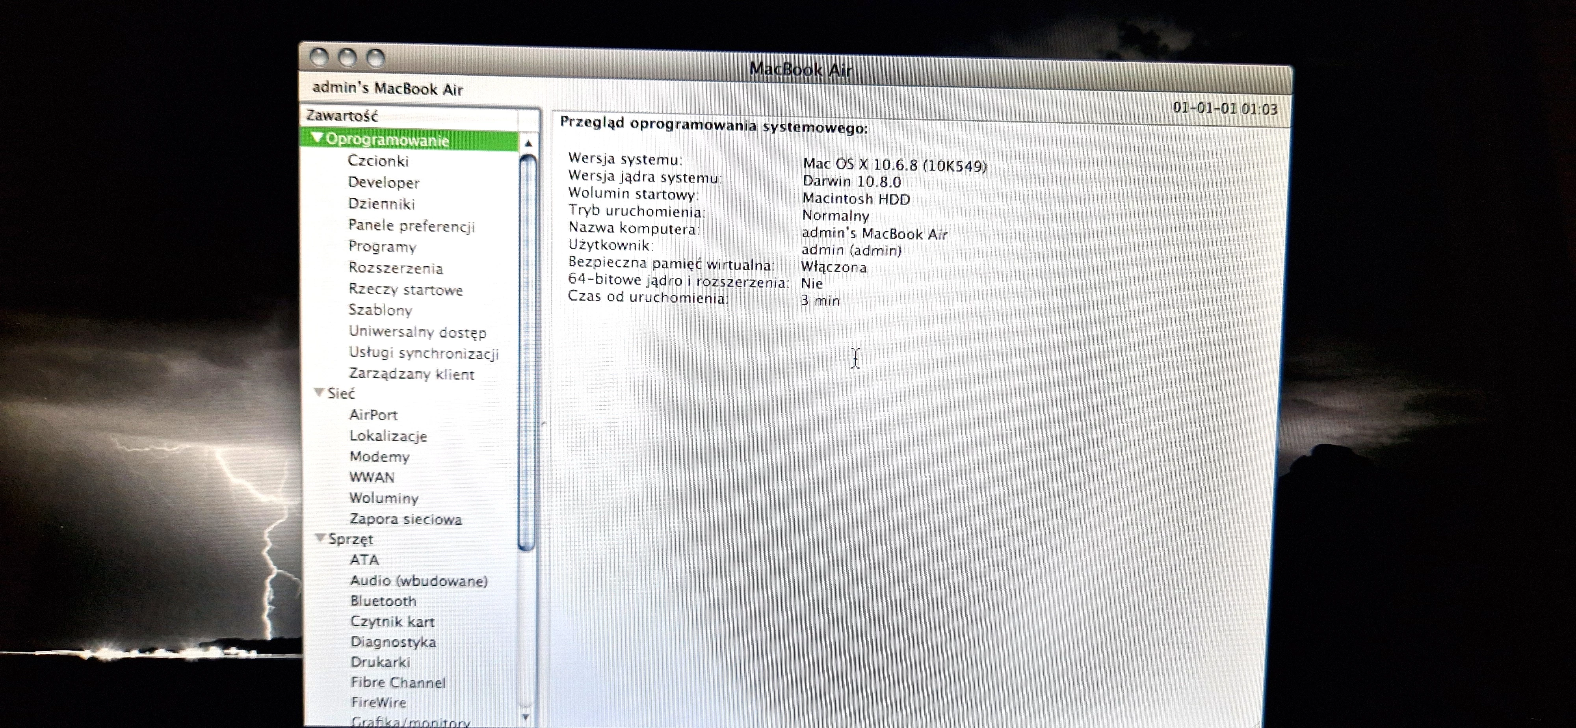This screenshot has width=1576, height=728.
Task: Click the 3 min uptime value
Action: (820, 301)
